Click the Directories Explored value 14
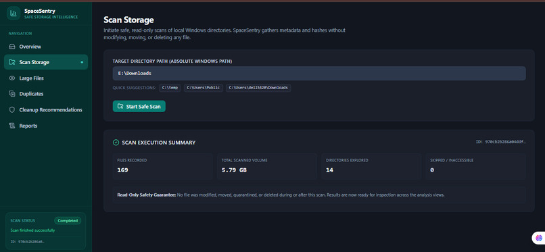This screenshot has height=252, width=545. click(x=329, y=170)
